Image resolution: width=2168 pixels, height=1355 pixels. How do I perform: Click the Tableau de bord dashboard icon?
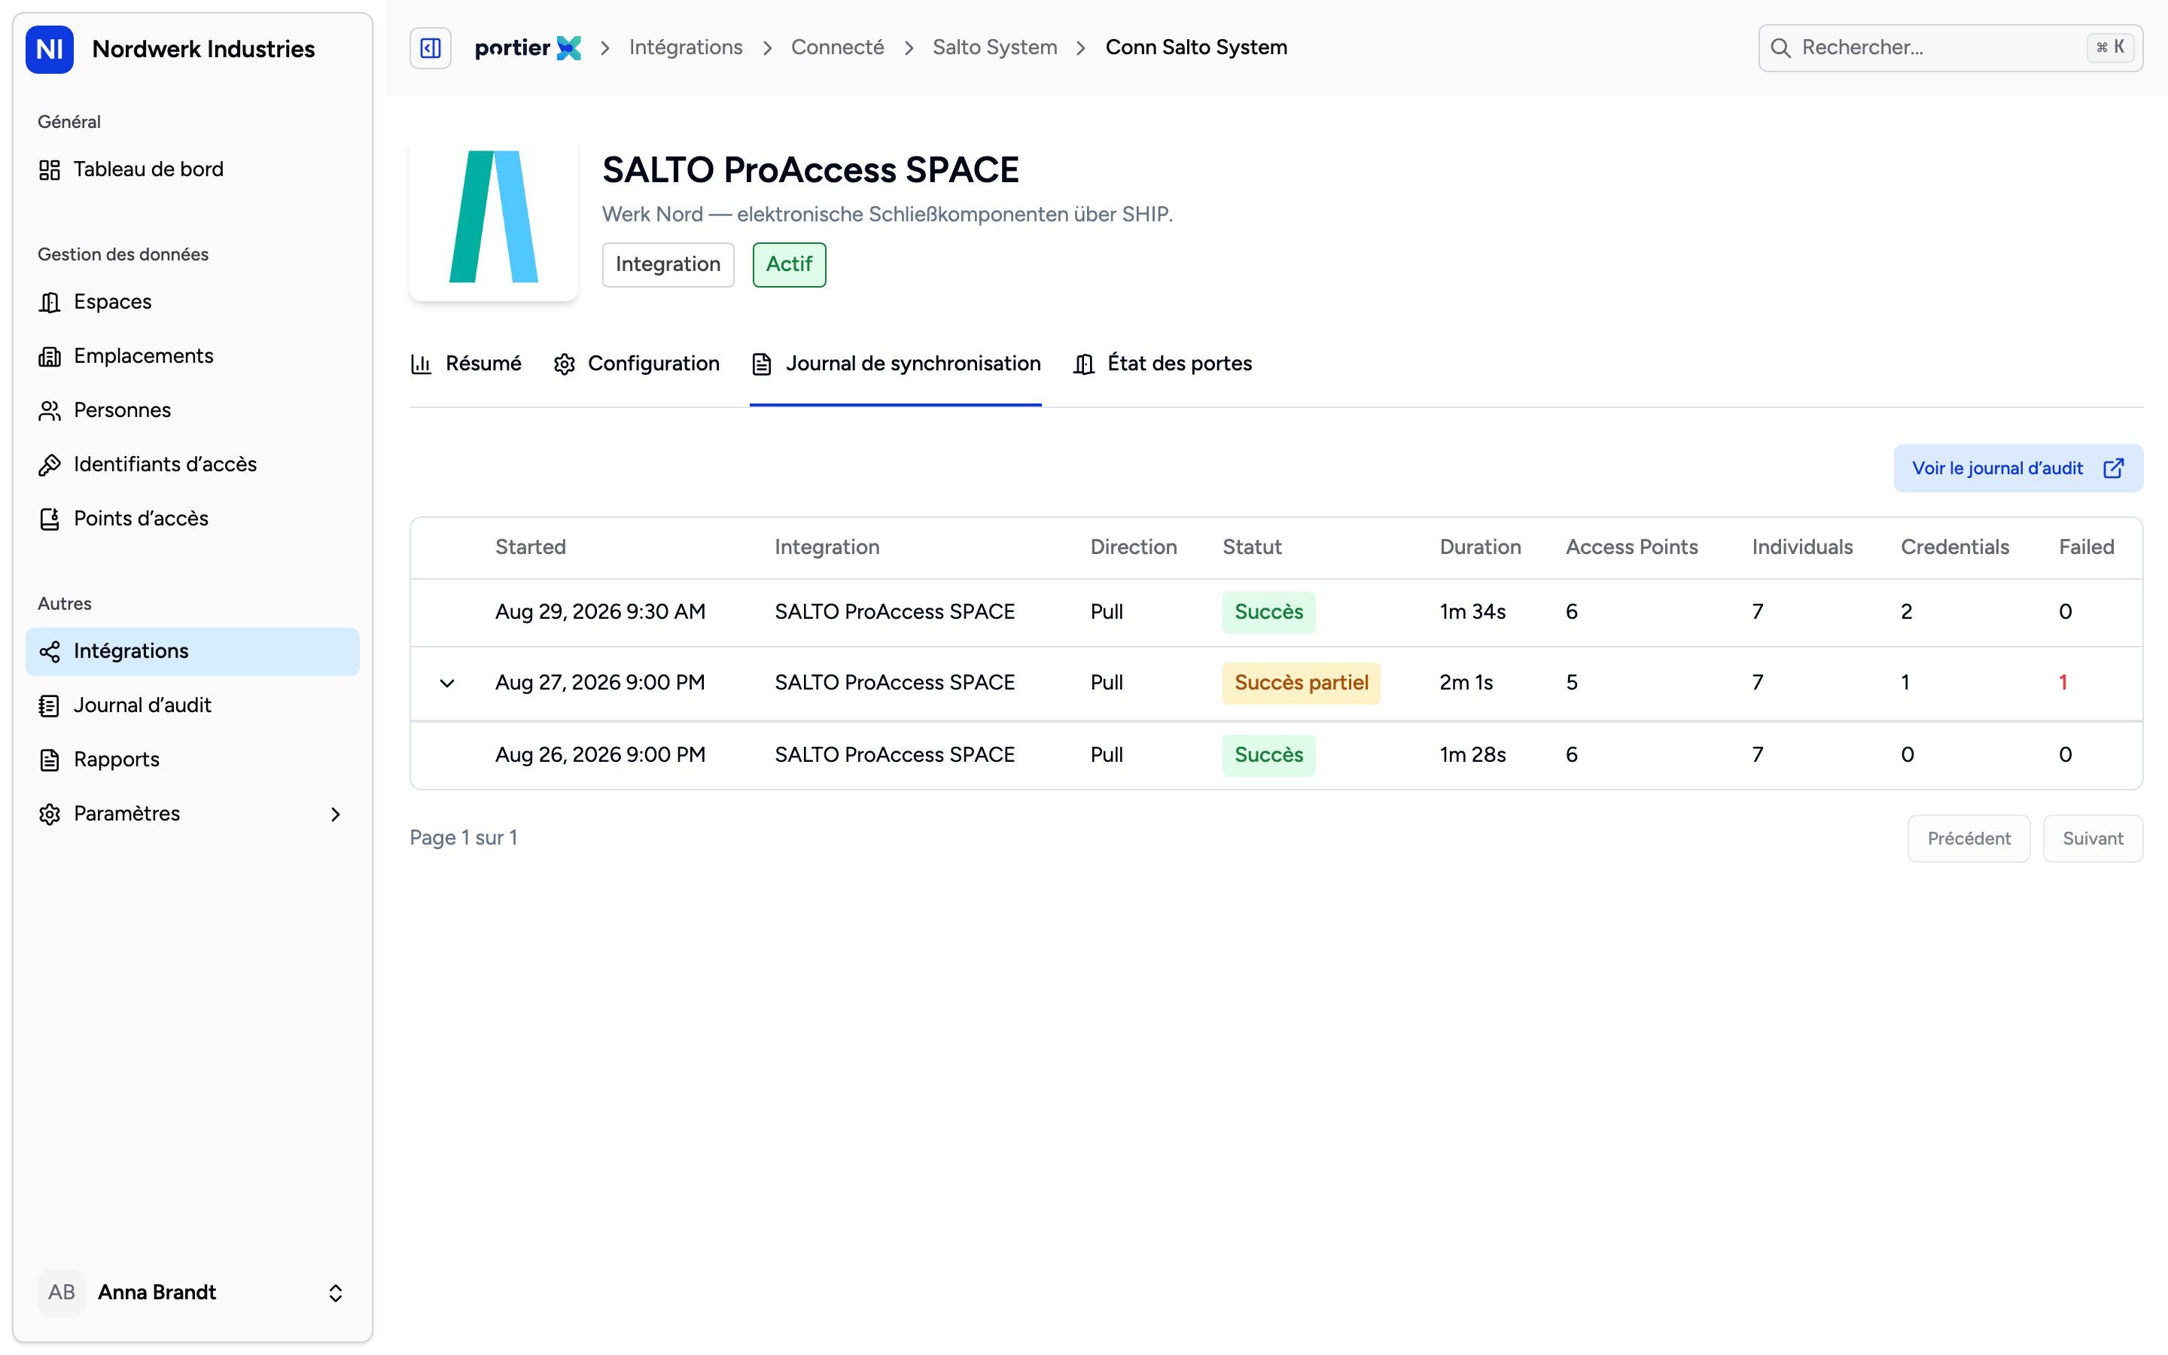pos(49,169)
